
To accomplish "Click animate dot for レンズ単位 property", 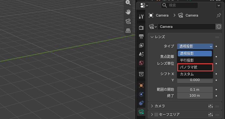I will (x=216, y=64).
